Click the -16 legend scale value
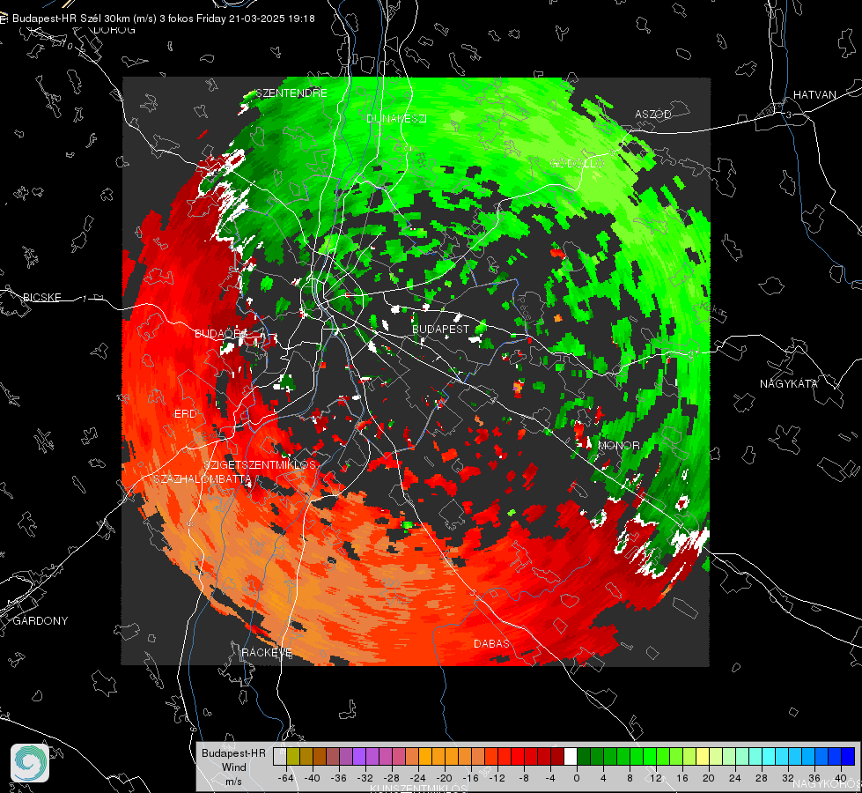862x793 pixels. click(x=470, y=778)
